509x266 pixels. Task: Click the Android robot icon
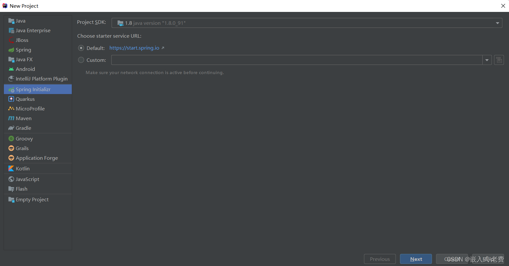pyautogui.click(x=11, y=69)
